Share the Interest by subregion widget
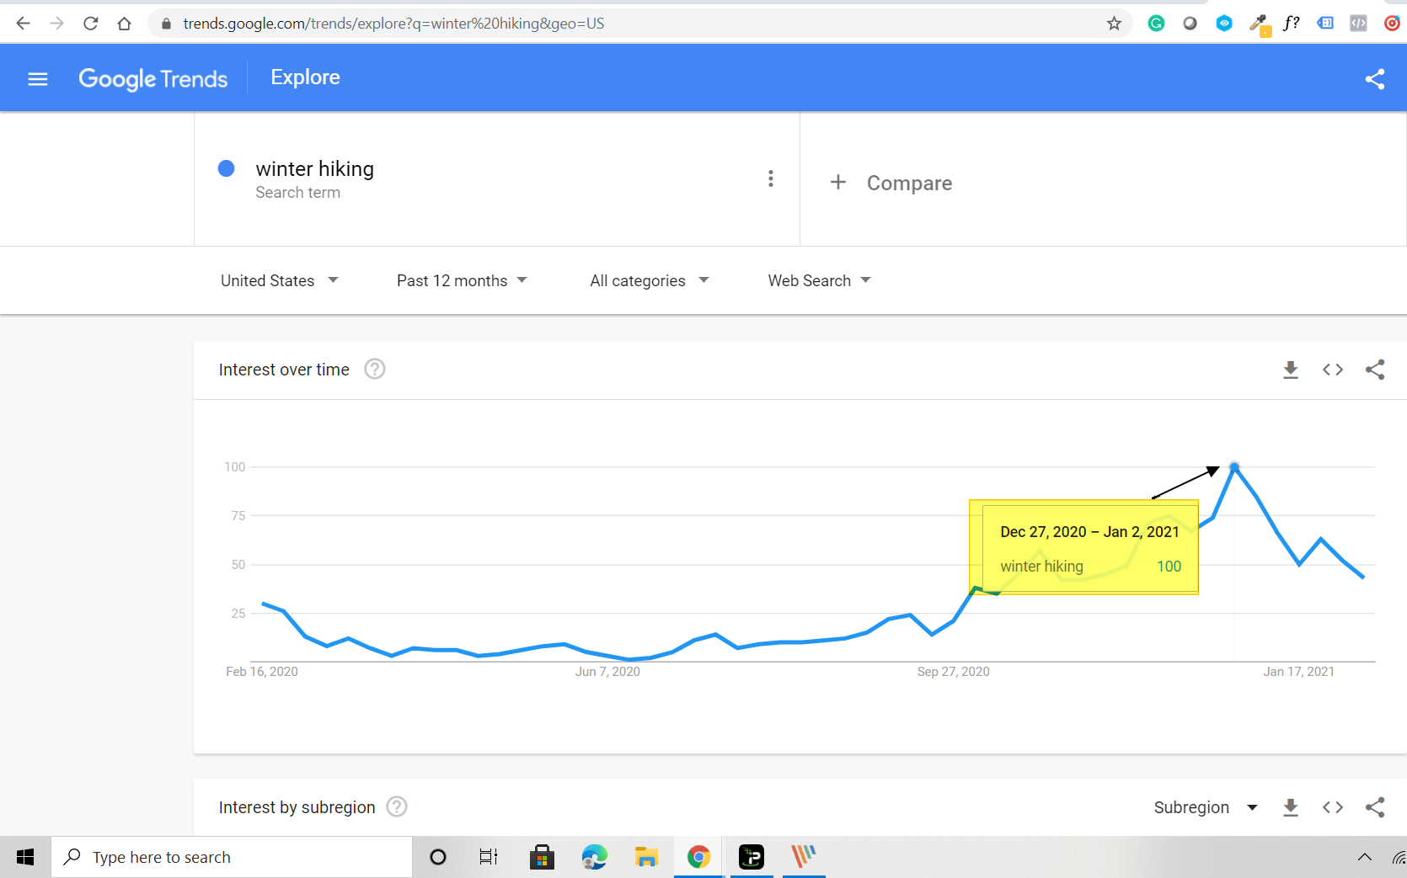 1375,807
